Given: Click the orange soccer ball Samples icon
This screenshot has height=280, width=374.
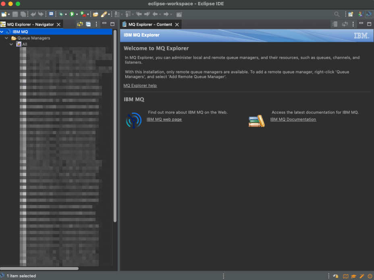Looking at the screenshot, I should [x=370, y=276].
